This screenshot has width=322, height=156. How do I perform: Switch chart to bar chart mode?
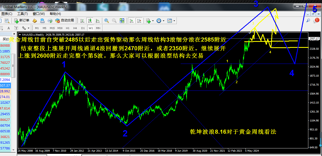point(82,21)
